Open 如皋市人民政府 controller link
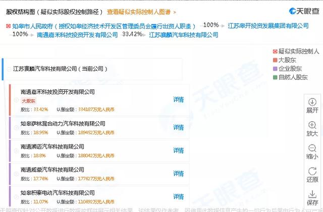 click(x=103, y=26)
